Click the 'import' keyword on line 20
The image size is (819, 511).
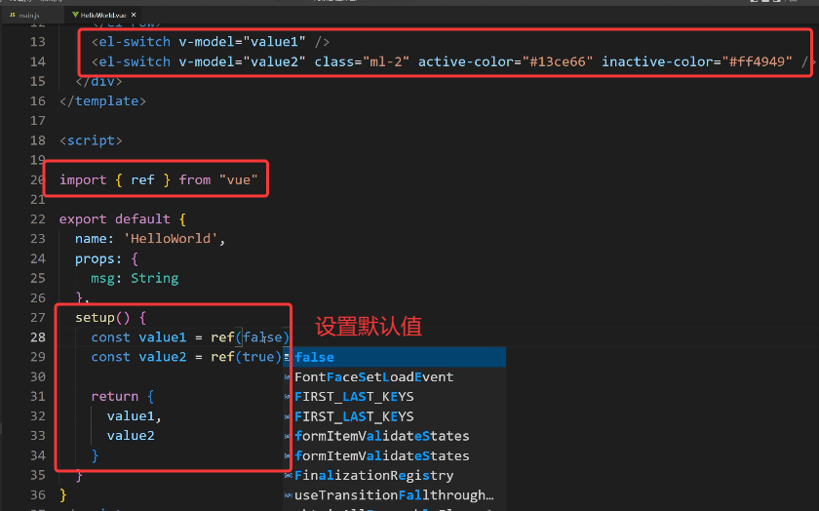click(x=83, y=179)
